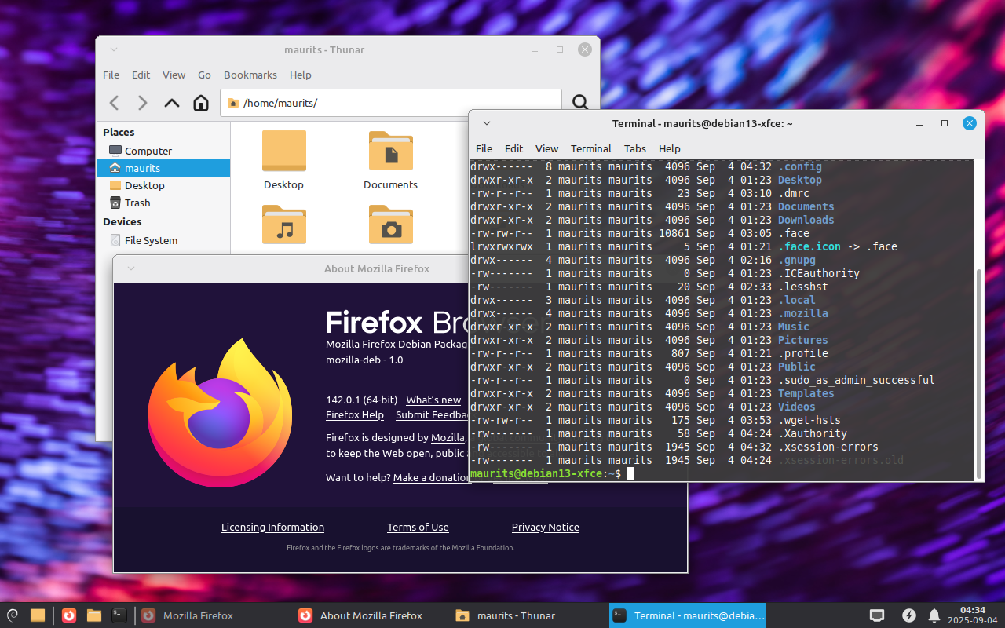Click the Terminal vertical scrollbar
This screenshot has height=628, width=1005.
(x=978, y=369)
